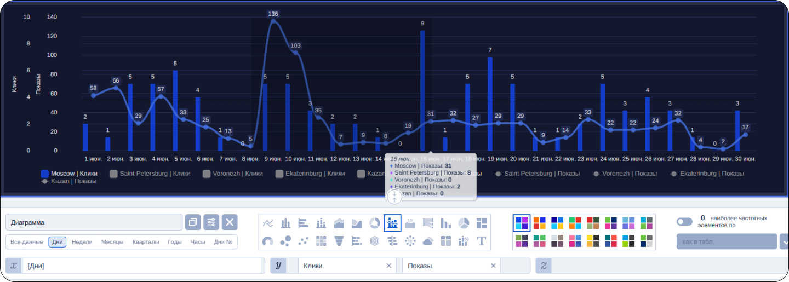Choose the donut chart type icon
789x282 pixels.
(x=375, y=223)
